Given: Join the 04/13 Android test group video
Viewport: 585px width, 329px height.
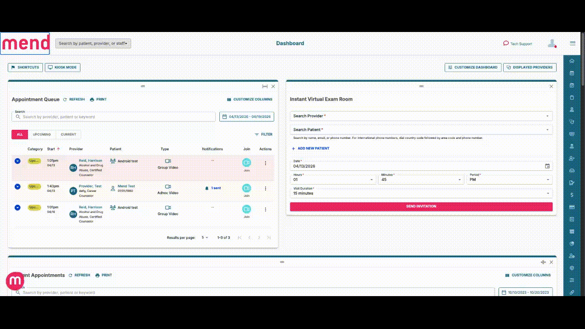Looking at the screenshot, I should pyautogui.click(x=247, y=163).
